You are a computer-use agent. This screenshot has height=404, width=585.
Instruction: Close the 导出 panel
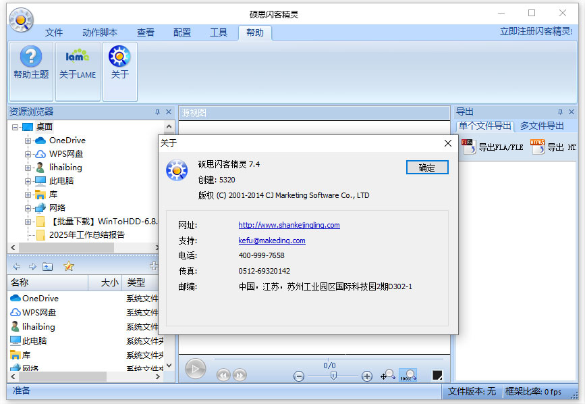coord(572,111)
